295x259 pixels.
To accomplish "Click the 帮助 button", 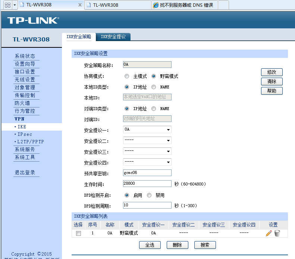I will point(272,91).
